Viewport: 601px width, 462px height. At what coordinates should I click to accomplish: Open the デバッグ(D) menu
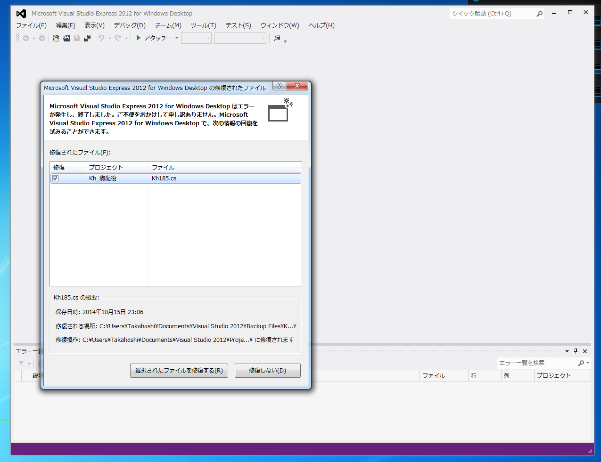[x=130, y=25]
